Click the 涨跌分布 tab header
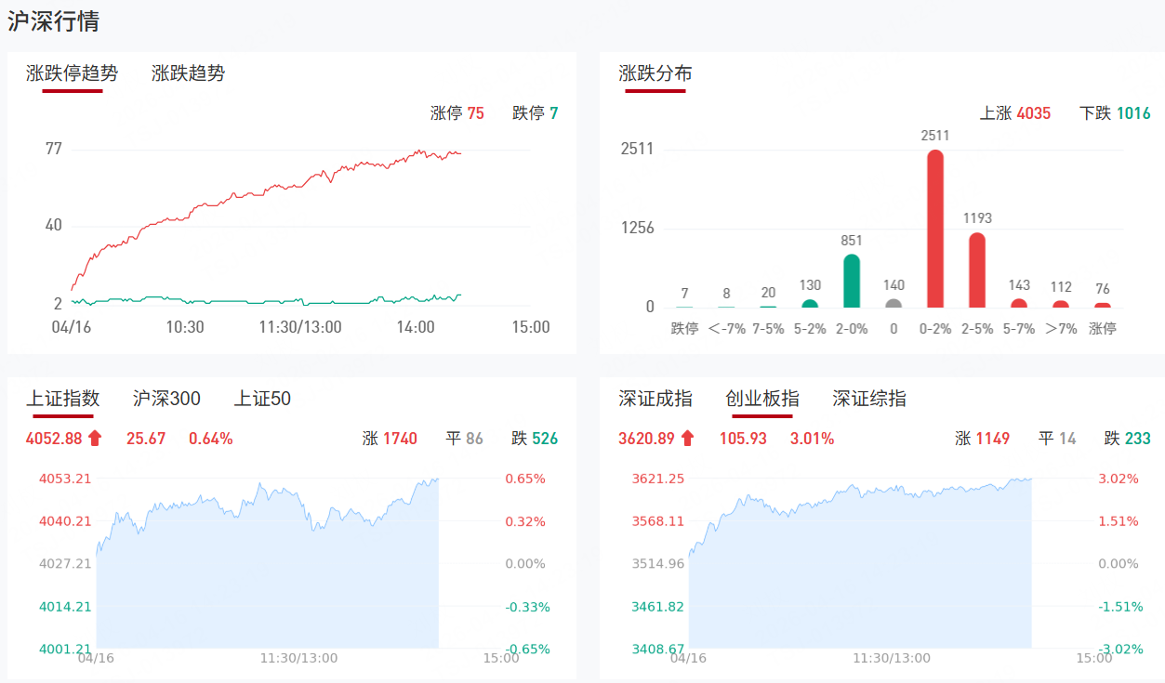Image resolution: width=1165 pixels, height=683 pixels. click(x=655, y=73)
